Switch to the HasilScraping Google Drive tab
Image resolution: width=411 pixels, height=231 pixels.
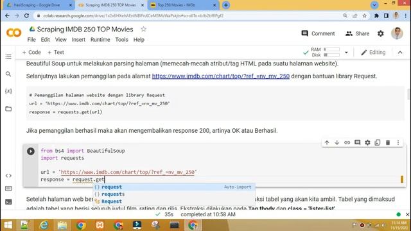coord(39,5)
